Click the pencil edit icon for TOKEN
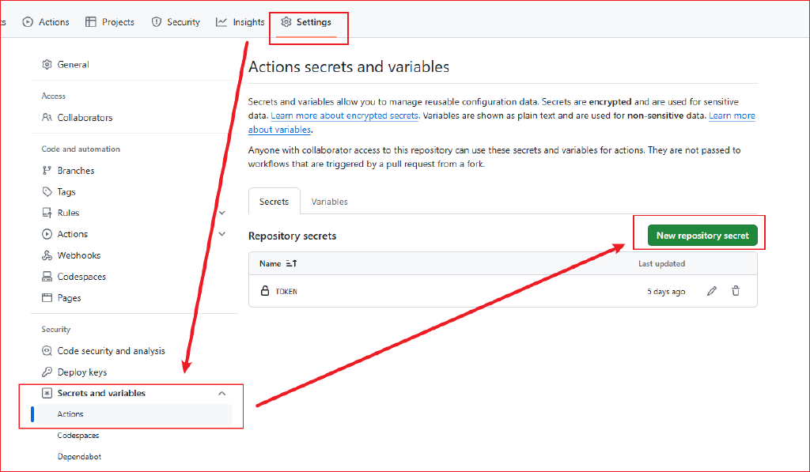The height and width of the screenshot is (472, 810). click(x=712, y=291)
